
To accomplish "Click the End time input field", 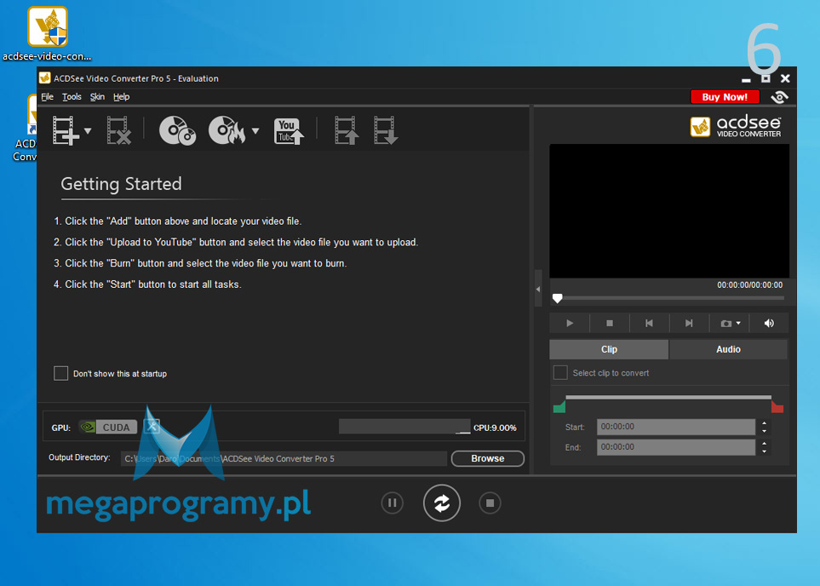I will [675, 447].
